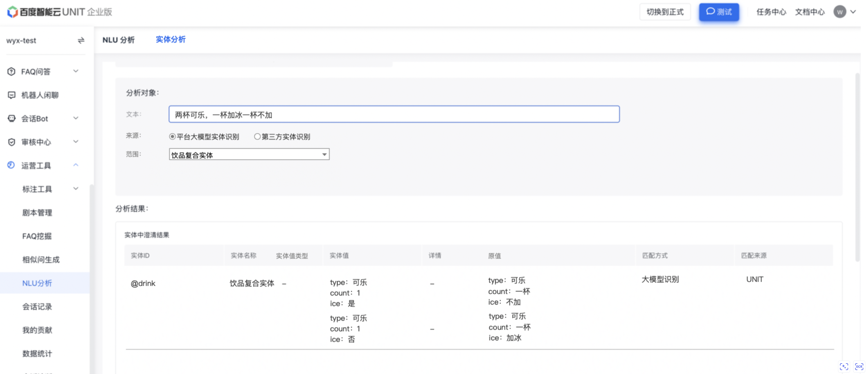This screenshot has width=867, height=374.
Task: Click the 分析结果 label
Action: click(x=132, y=209)
